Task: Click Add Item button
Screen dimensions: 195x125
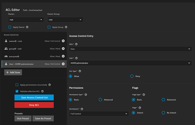Action: (x=13, y=72)
